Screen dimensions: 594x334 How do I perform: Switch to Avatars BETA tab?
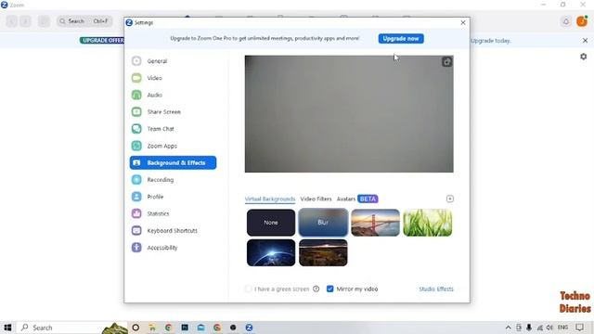point(357,199)
